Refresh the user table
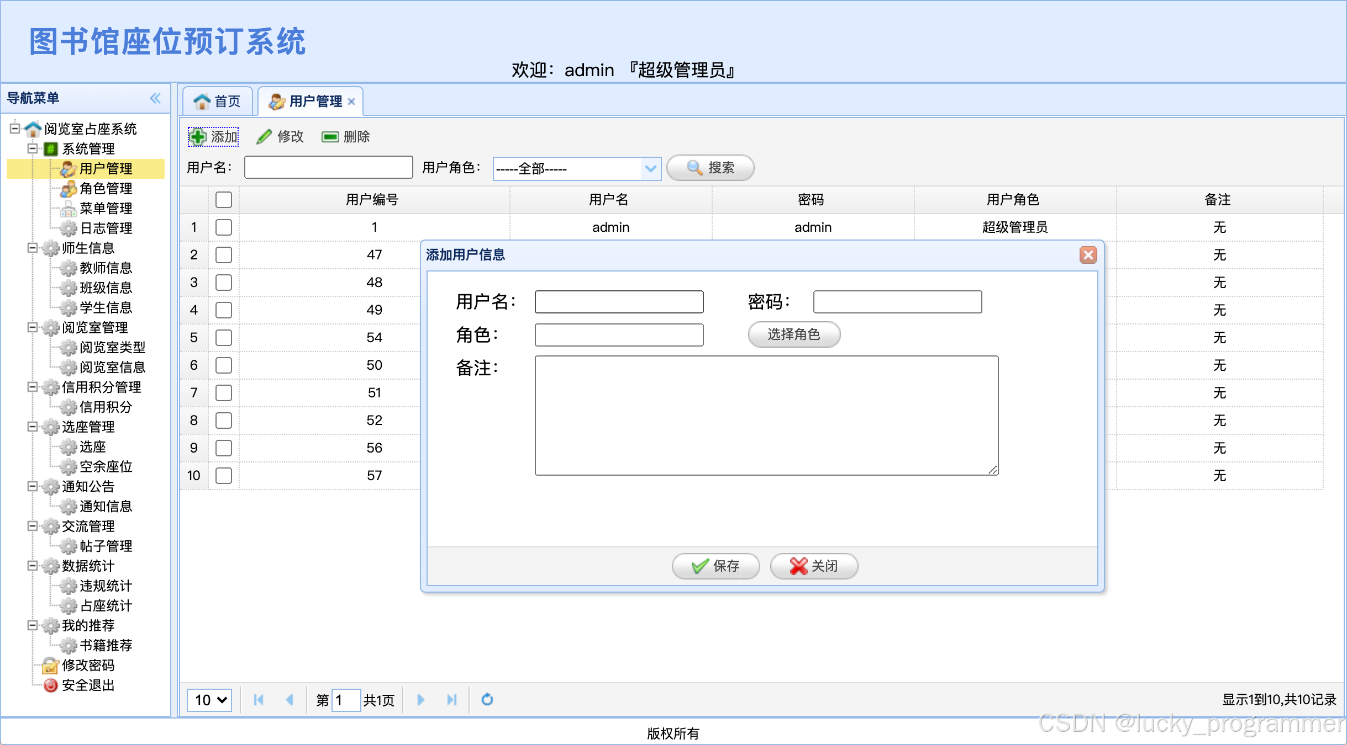Viewport: 1347px width, 745px height. (487, 699)
